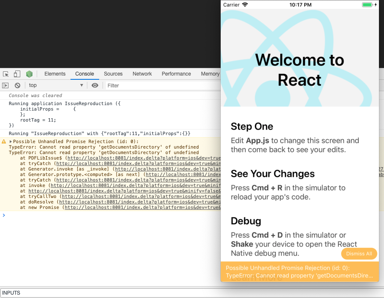Toggle the device toolbar icon
384x298 pixels.
[x=17, y=74]
